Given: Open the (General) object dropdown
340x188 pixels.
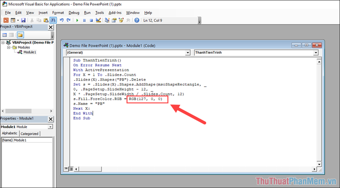Looking at the screenshot, I should (x=187, y=53).
